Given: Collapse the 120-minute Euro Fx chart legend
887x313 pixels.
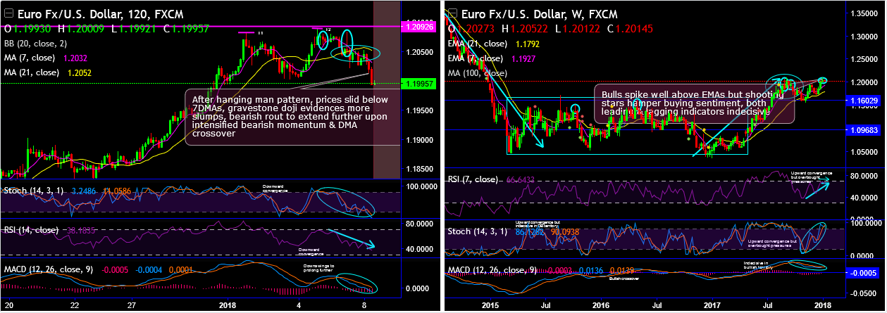Looking at the screenshot, I should 8,13.
